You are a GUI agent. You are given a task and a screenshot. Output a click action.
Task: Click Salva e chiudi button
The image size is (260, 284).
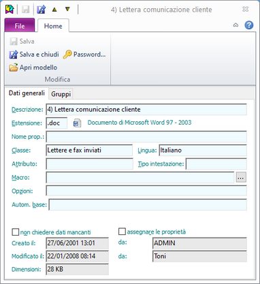(x=34, y=54)
